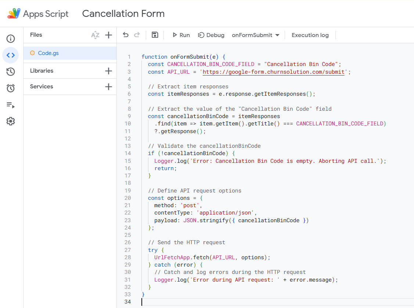Open the Execution log
The height and width of the screenshot is (308, 414).
[x=310, y=35]
